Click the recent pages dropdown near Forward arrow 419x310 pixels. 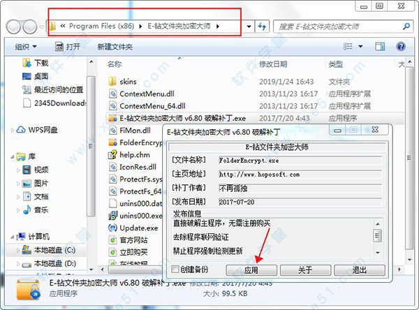click(41, 27)
